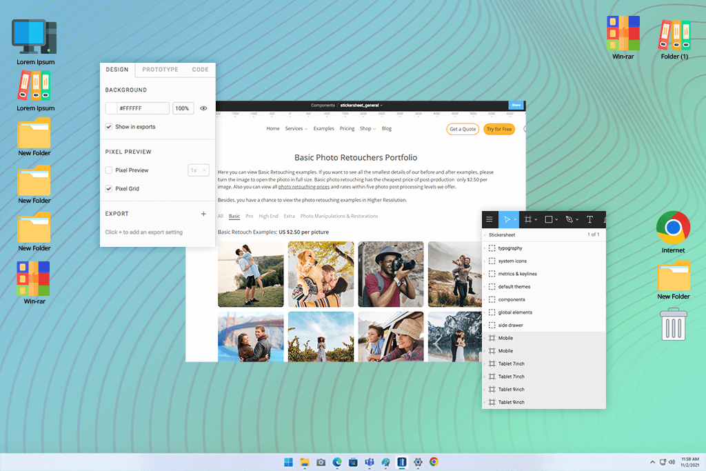Click the Windows Start button
This screenshot has height=471, width=706.
289,462
